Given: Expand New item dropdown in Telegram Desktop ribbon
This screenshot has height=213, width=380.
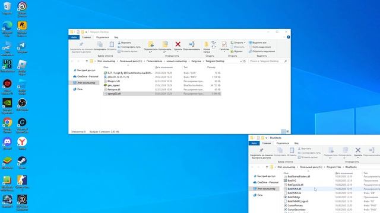Looking at the screenshot, I should click(x=214, y=43).
